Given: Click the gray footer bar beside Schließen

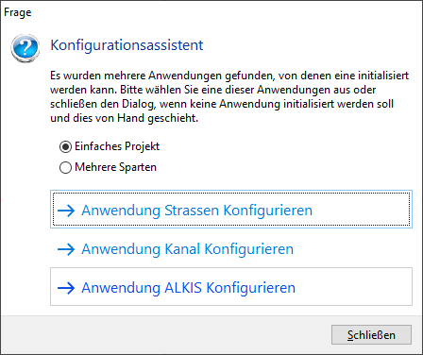Looking at the screenshot, I should point(163,335).
